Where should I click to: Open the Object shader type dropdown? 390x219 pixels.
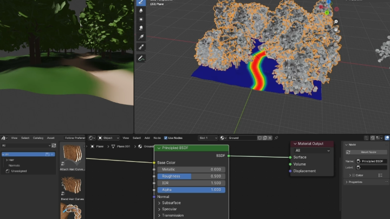[x=109, y=138]
